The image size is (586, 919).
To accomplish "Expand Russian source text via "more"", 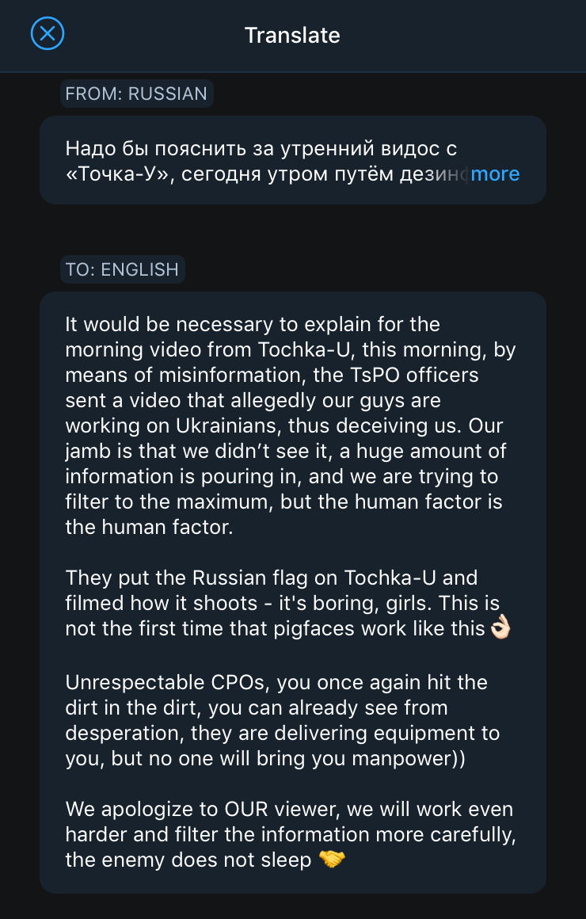I will (495, 174).
